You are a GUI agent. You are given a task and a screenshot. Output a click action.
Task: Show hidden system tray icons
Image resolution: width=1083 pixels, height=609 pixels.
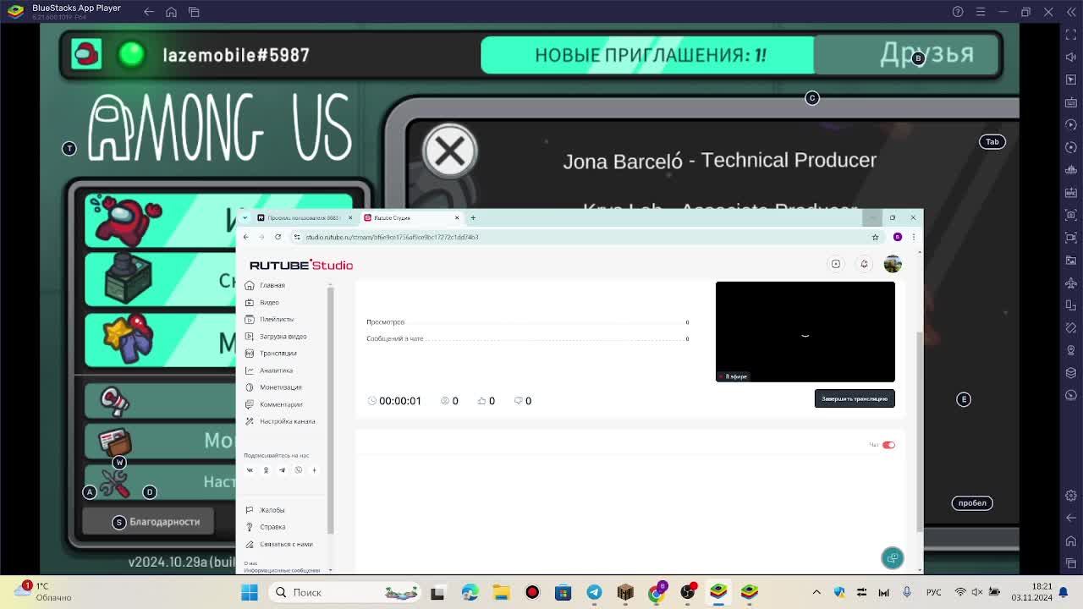pyautogui.click(x=816, y=592)
